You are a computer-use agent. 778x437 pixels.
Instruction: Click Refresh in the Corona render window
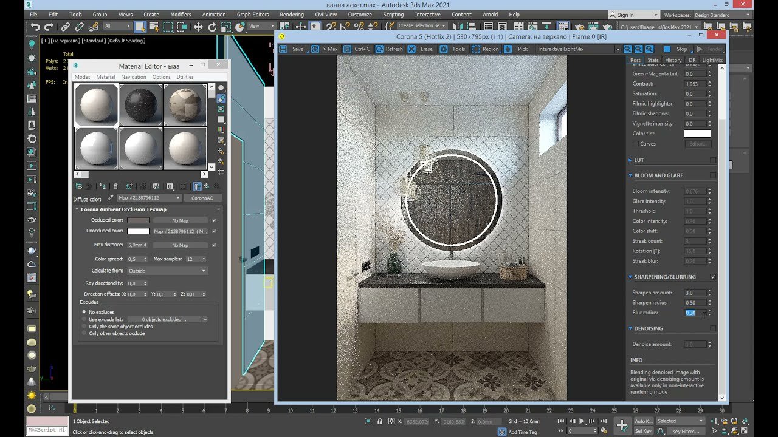(x=388, y=49)
